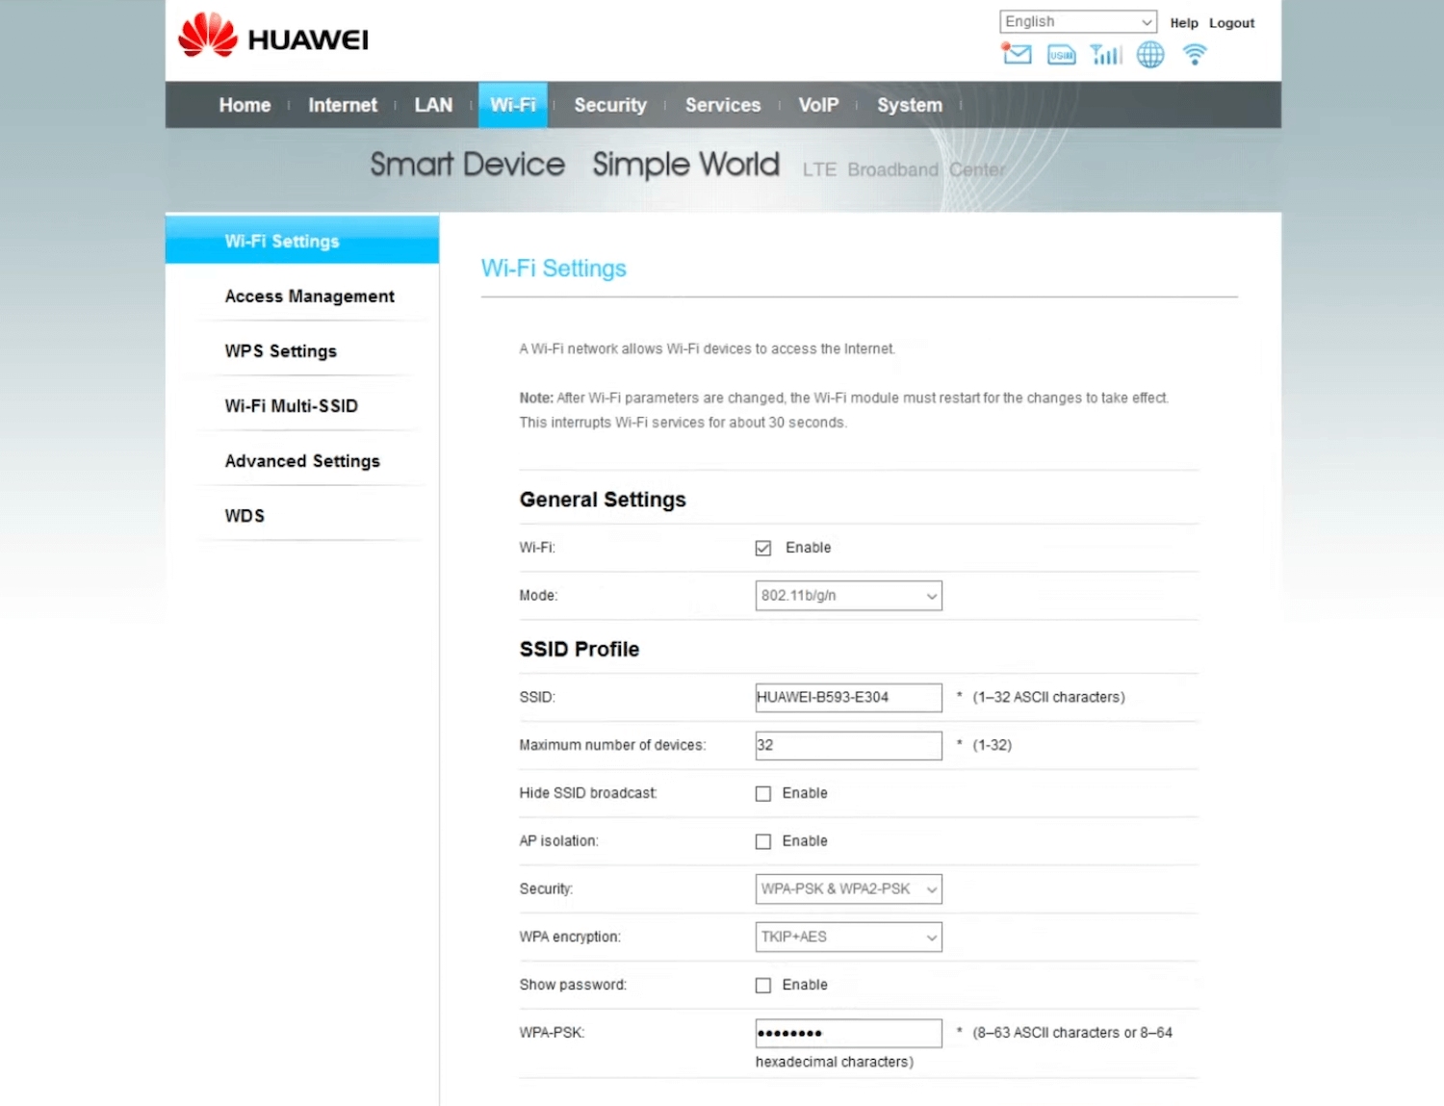This screenshot has height=1106, width=1444.
Task: Click the SSID text input field
Action: [848, 698]
